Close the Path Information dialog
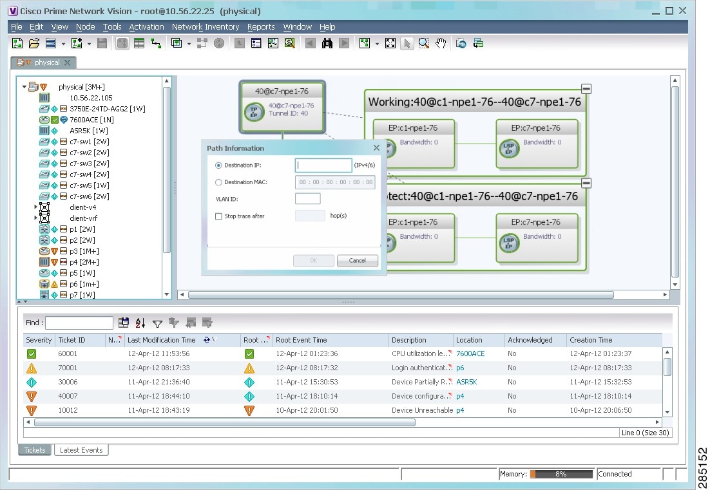The image size is (710, 490). (376, 148)
